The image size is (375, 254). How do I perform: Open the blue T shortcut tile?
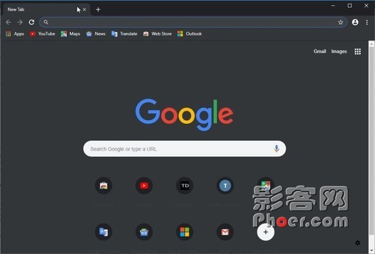(225, 185)
